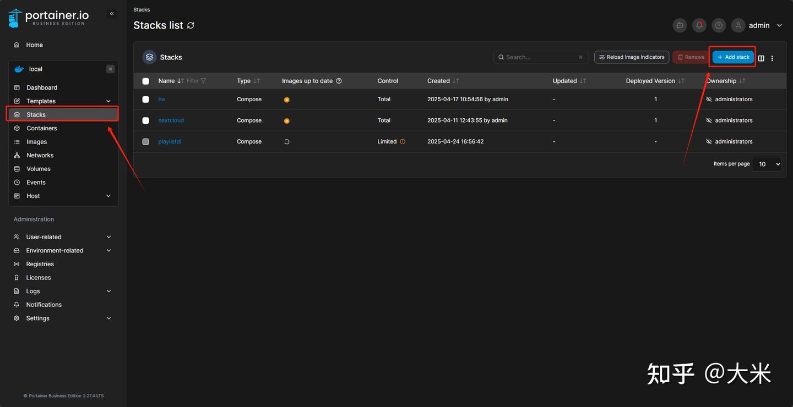Click the refresh icon beside Stacks list
Viewport: 793px width, 407px height.
tap(191, 25)
